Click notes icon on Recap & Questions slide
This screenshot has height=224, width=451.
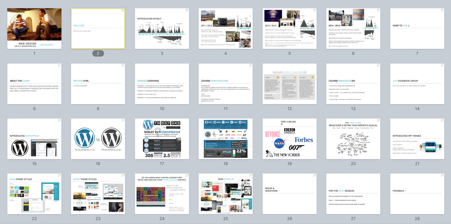coord(314,176)
